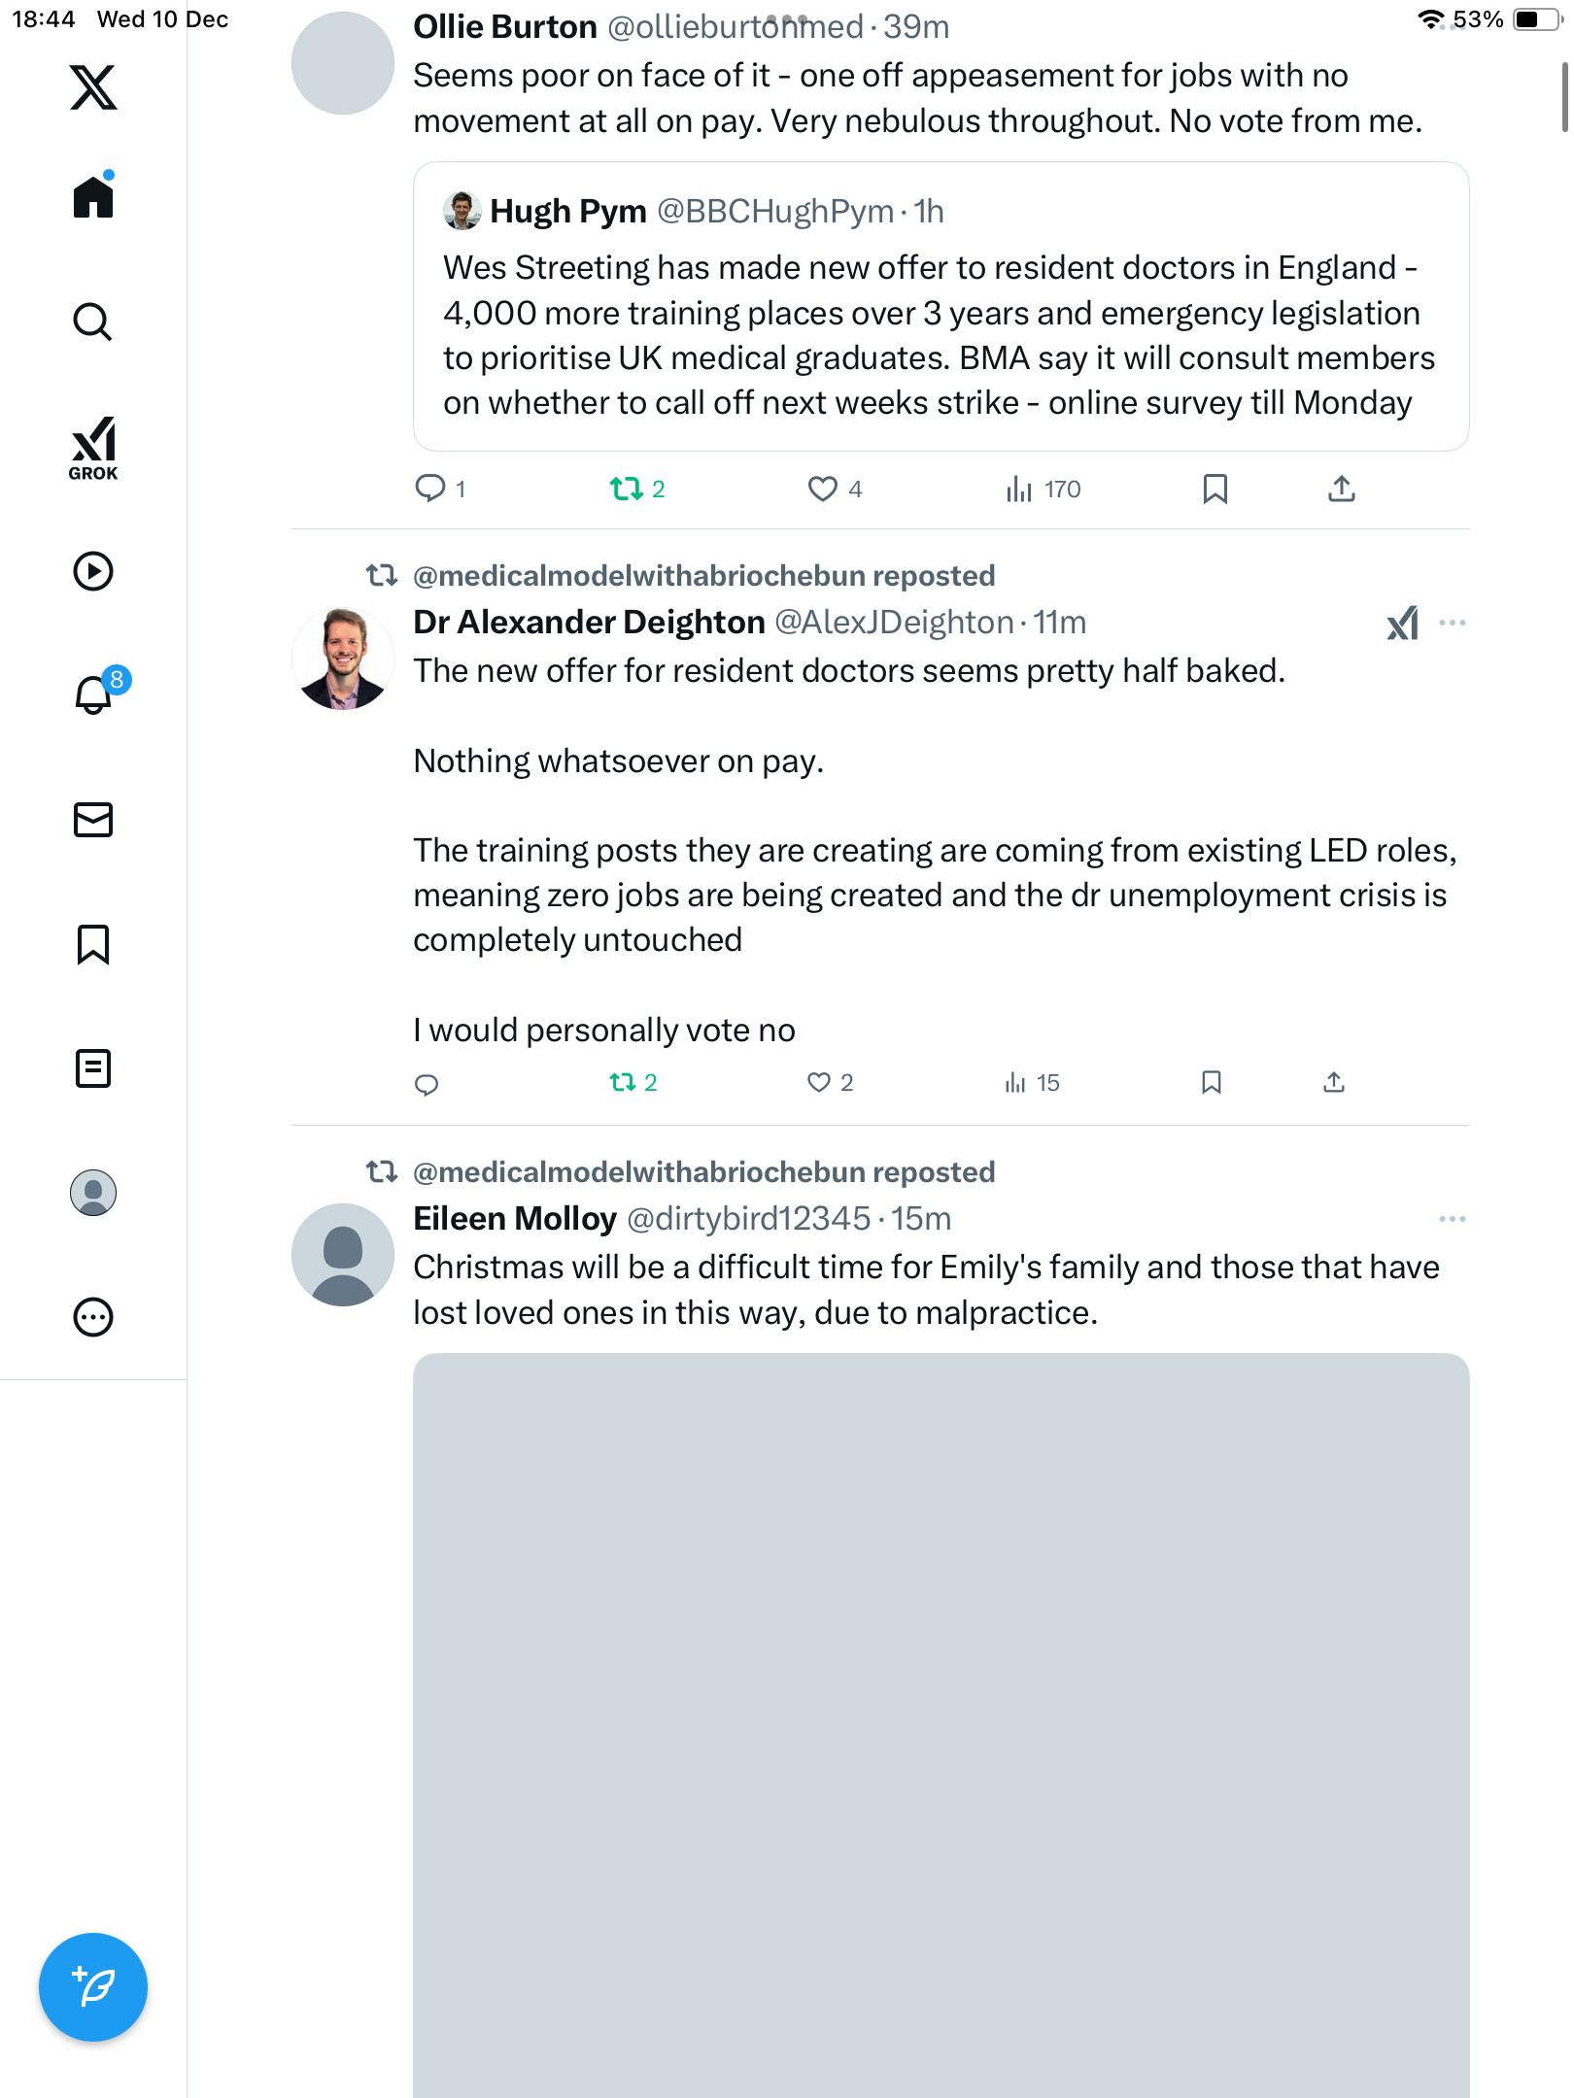Click the Grok icon on Alexander Deighton's post
This screenshot has width=1574, height=2098.
tap(1402, 623)
